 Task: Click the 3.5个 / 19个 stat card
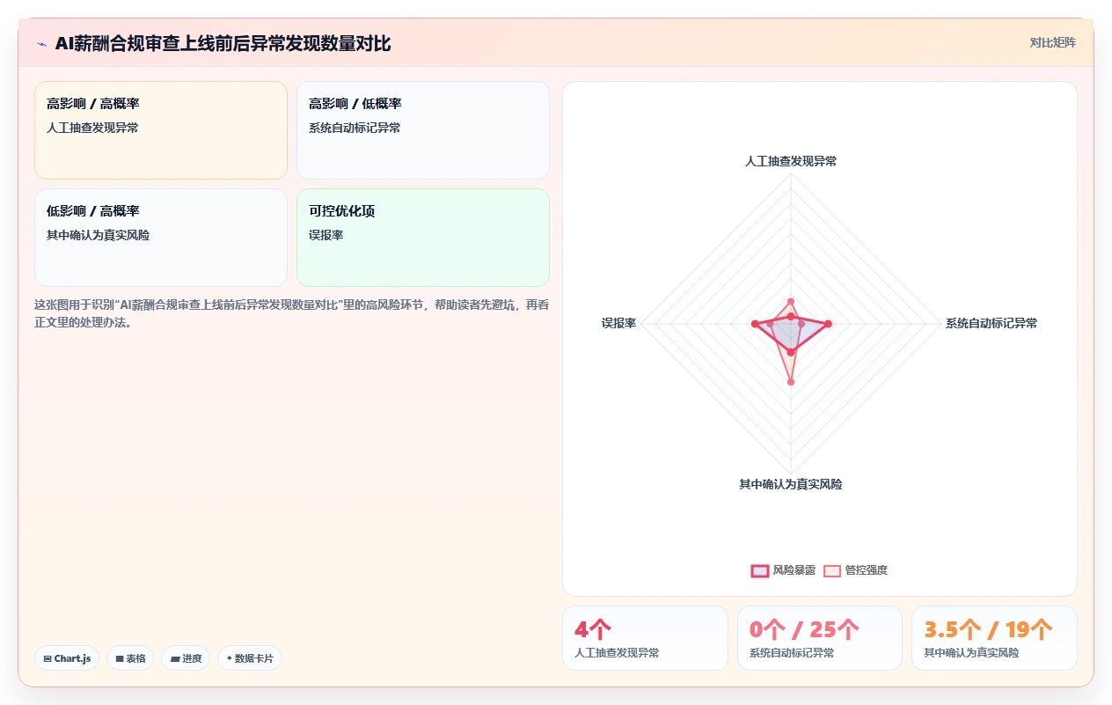[x=994, y=638]
